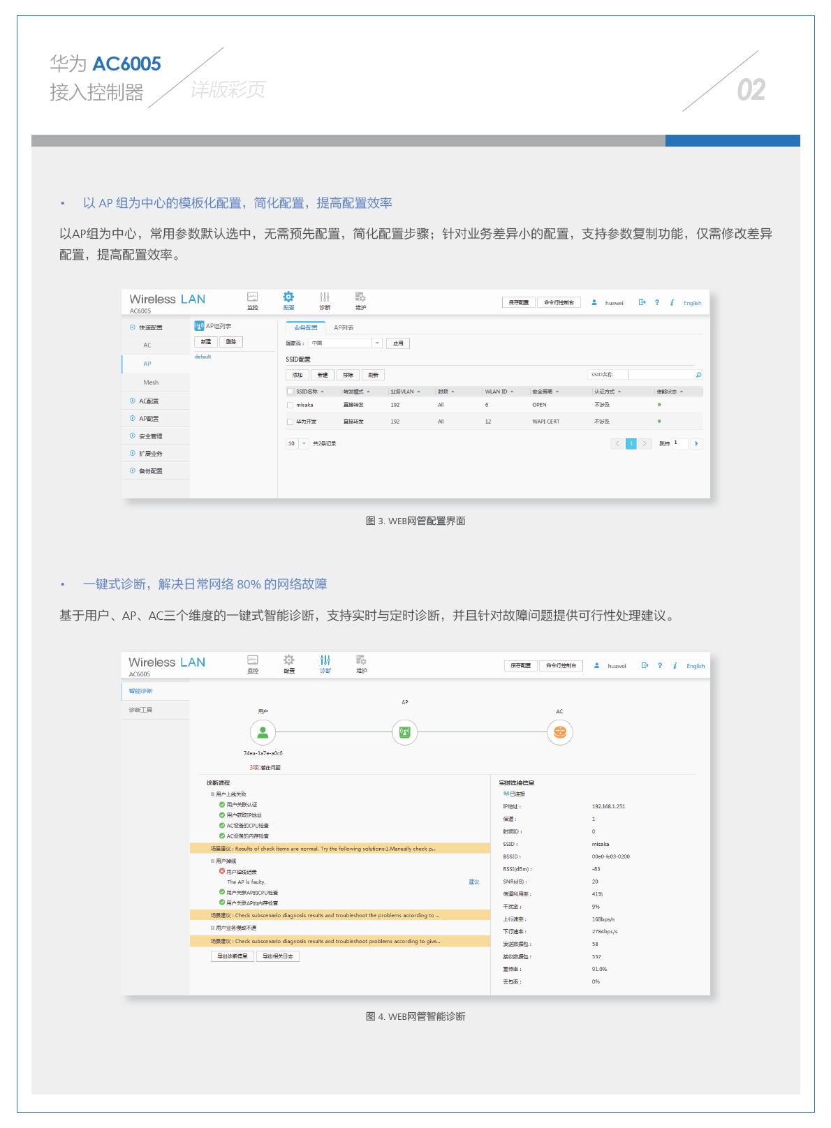831x1128 pixels.
Task: Open 维护 maintenance icon in lower diagnosis screenshot
Action: (x=361, y=660)
